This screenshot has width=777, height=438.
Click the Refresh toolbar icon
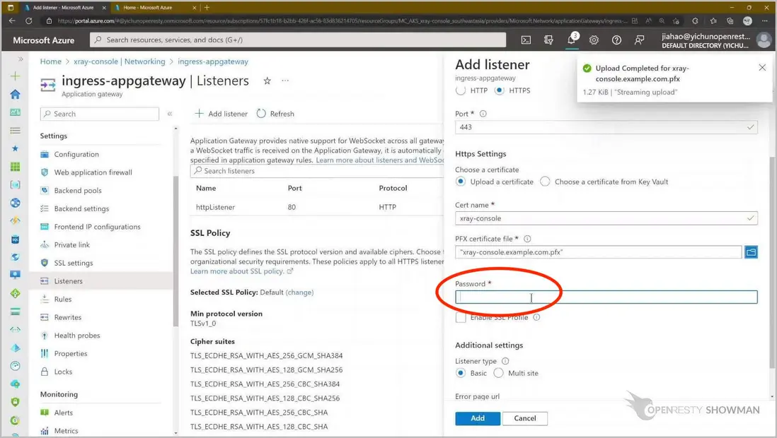pos(262,114)
